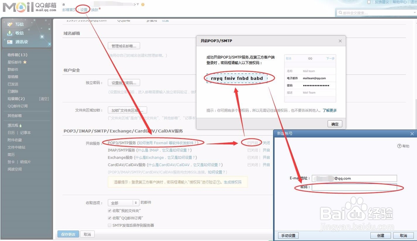Open 收件箱(13) folder

coord(17,55)
